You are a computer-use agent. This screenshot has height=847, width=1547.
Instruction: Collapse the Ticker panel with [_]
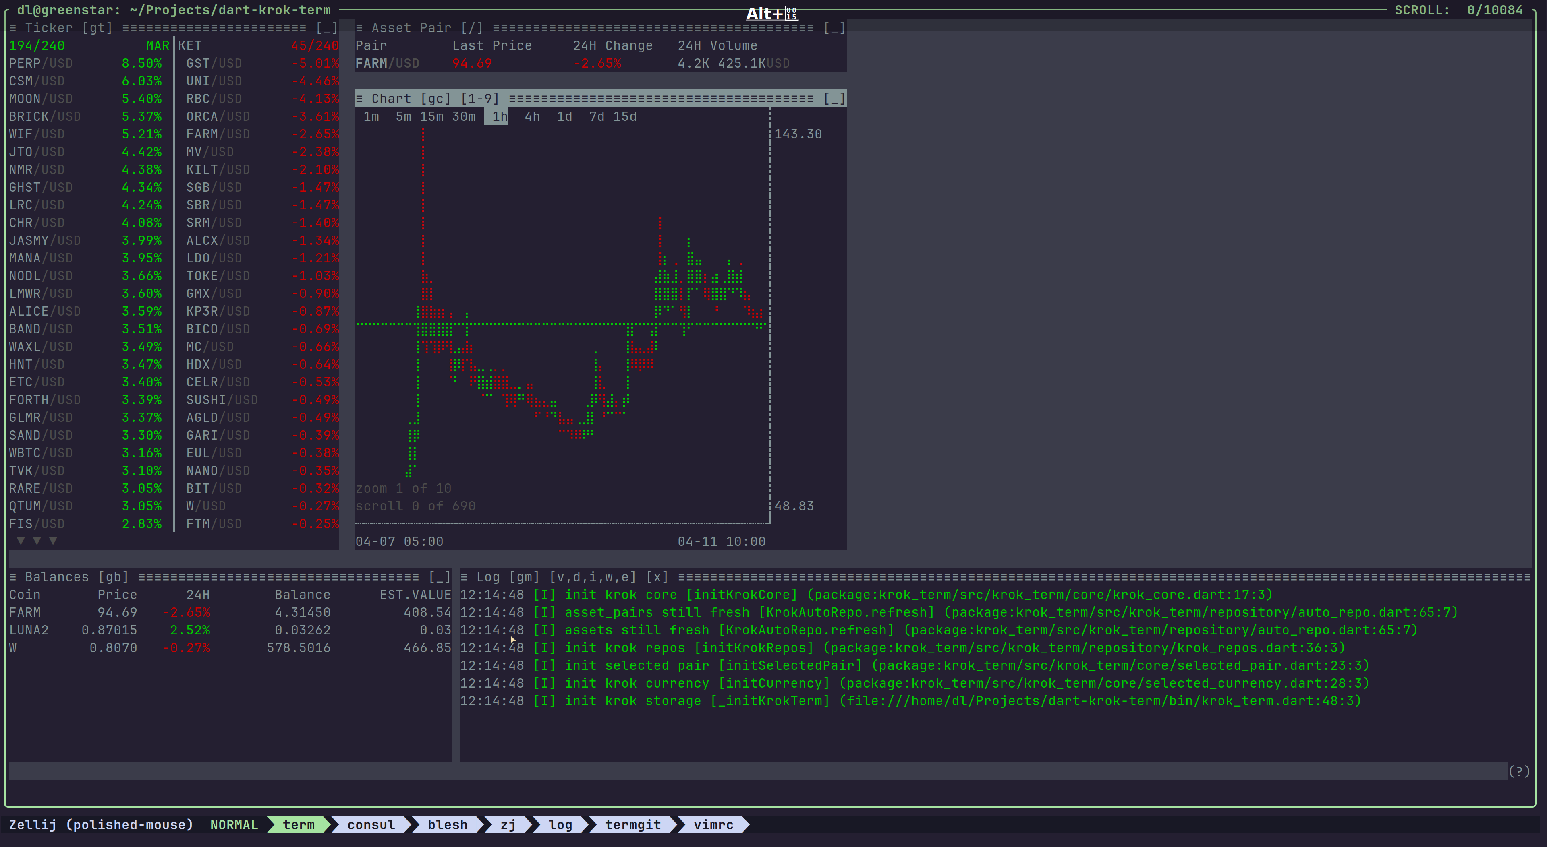(x=327, y=28)
